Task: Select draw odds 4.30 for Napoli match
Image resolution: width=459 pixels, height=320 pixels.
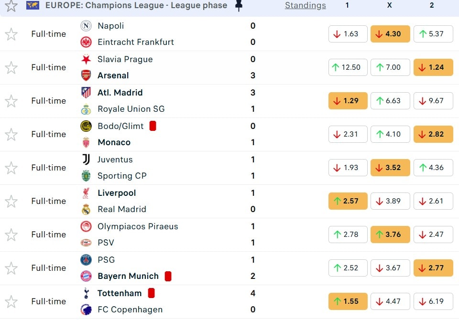Action: (390, 34)
